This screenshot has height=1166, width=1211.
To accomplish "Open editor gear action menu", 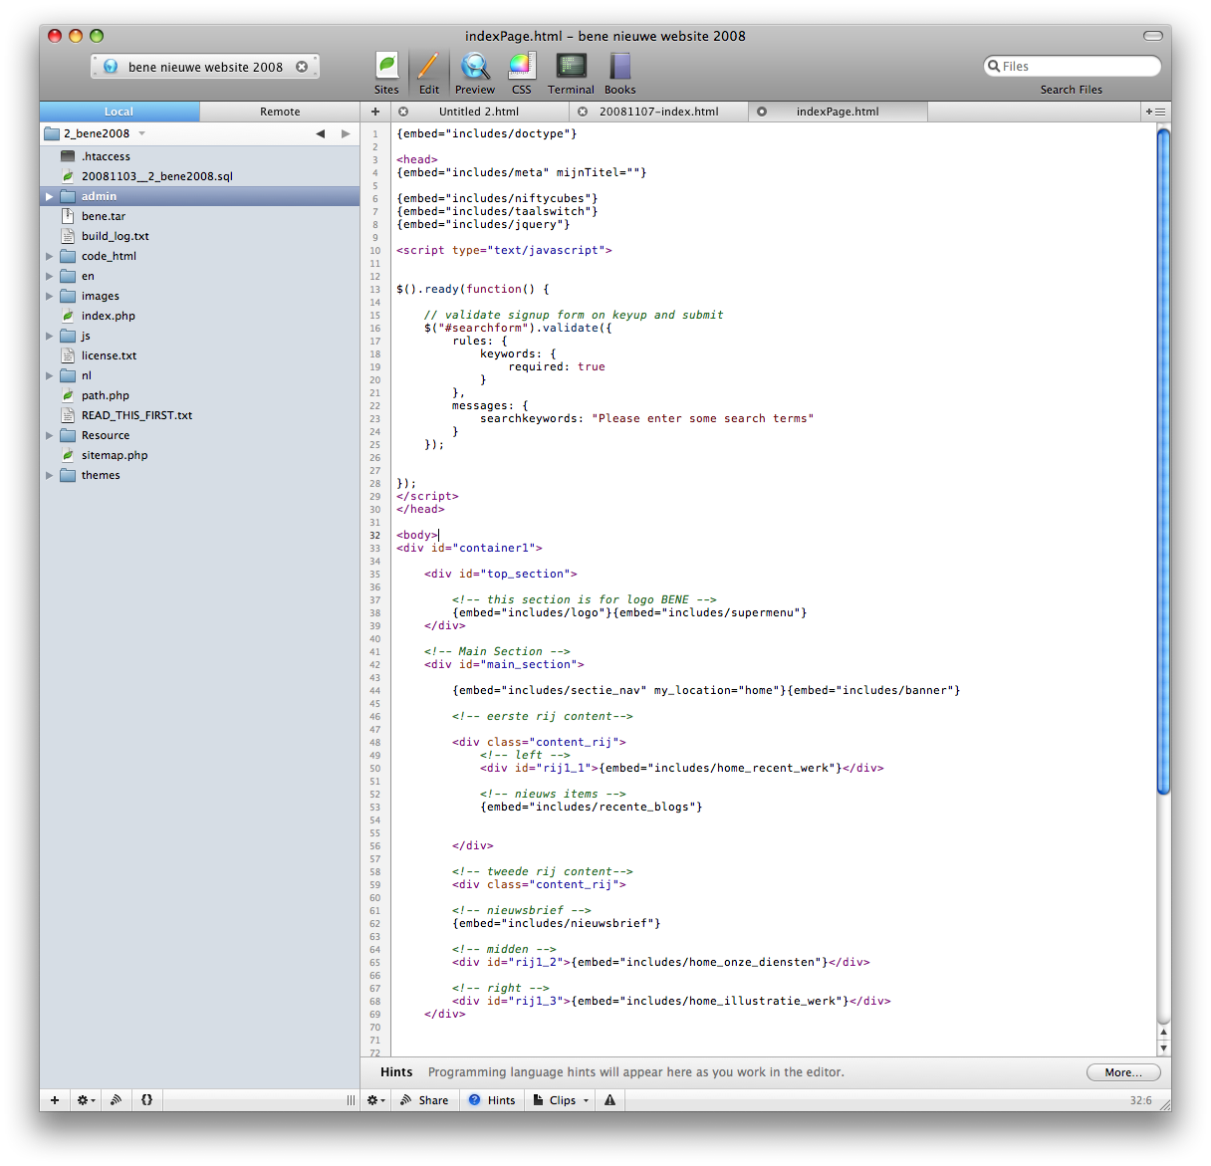I will pyautogui.click(x=375, y=1100).
